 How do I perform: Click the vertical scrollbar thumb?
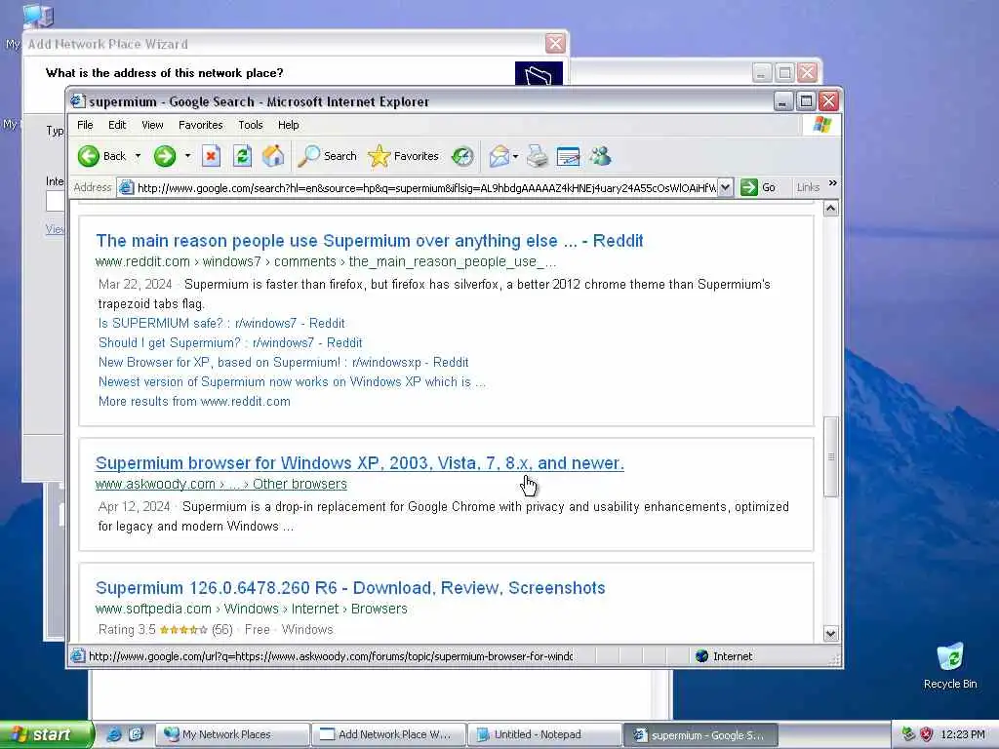[x=831, y=456]
